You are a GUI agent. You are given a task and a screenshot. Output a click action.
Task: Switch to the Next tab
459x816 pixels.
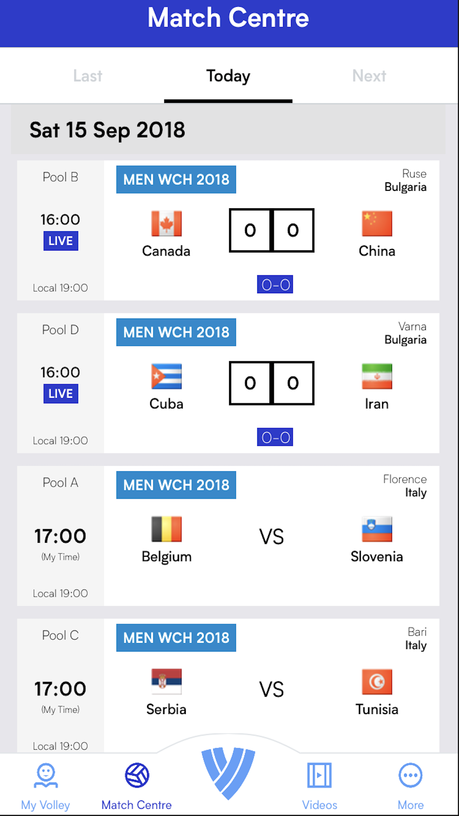[369, 76]
